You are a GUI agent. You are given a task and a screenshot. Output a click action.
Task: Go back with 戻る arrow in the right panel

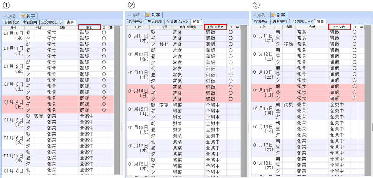(259, 15)
